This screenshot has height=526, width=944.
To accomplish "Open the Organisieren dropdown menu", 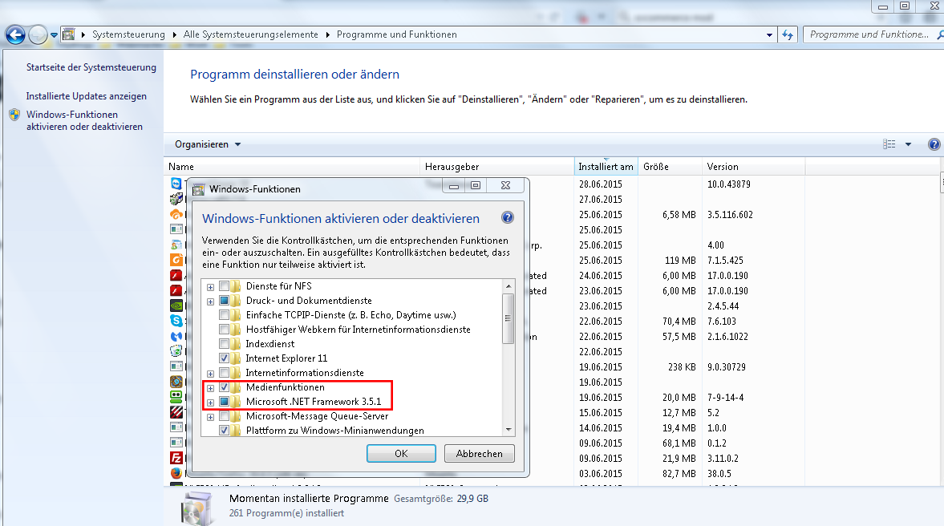I will (208, 144).
